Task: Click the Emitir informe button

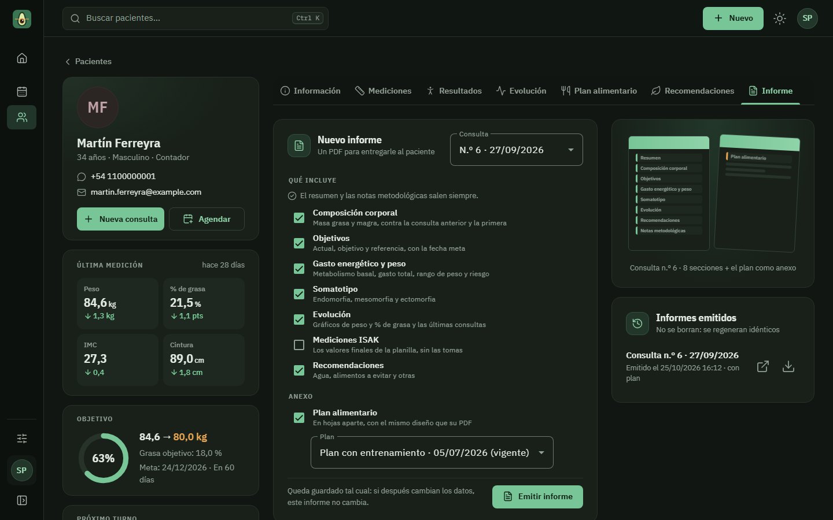Action: [x=537, y=497]
